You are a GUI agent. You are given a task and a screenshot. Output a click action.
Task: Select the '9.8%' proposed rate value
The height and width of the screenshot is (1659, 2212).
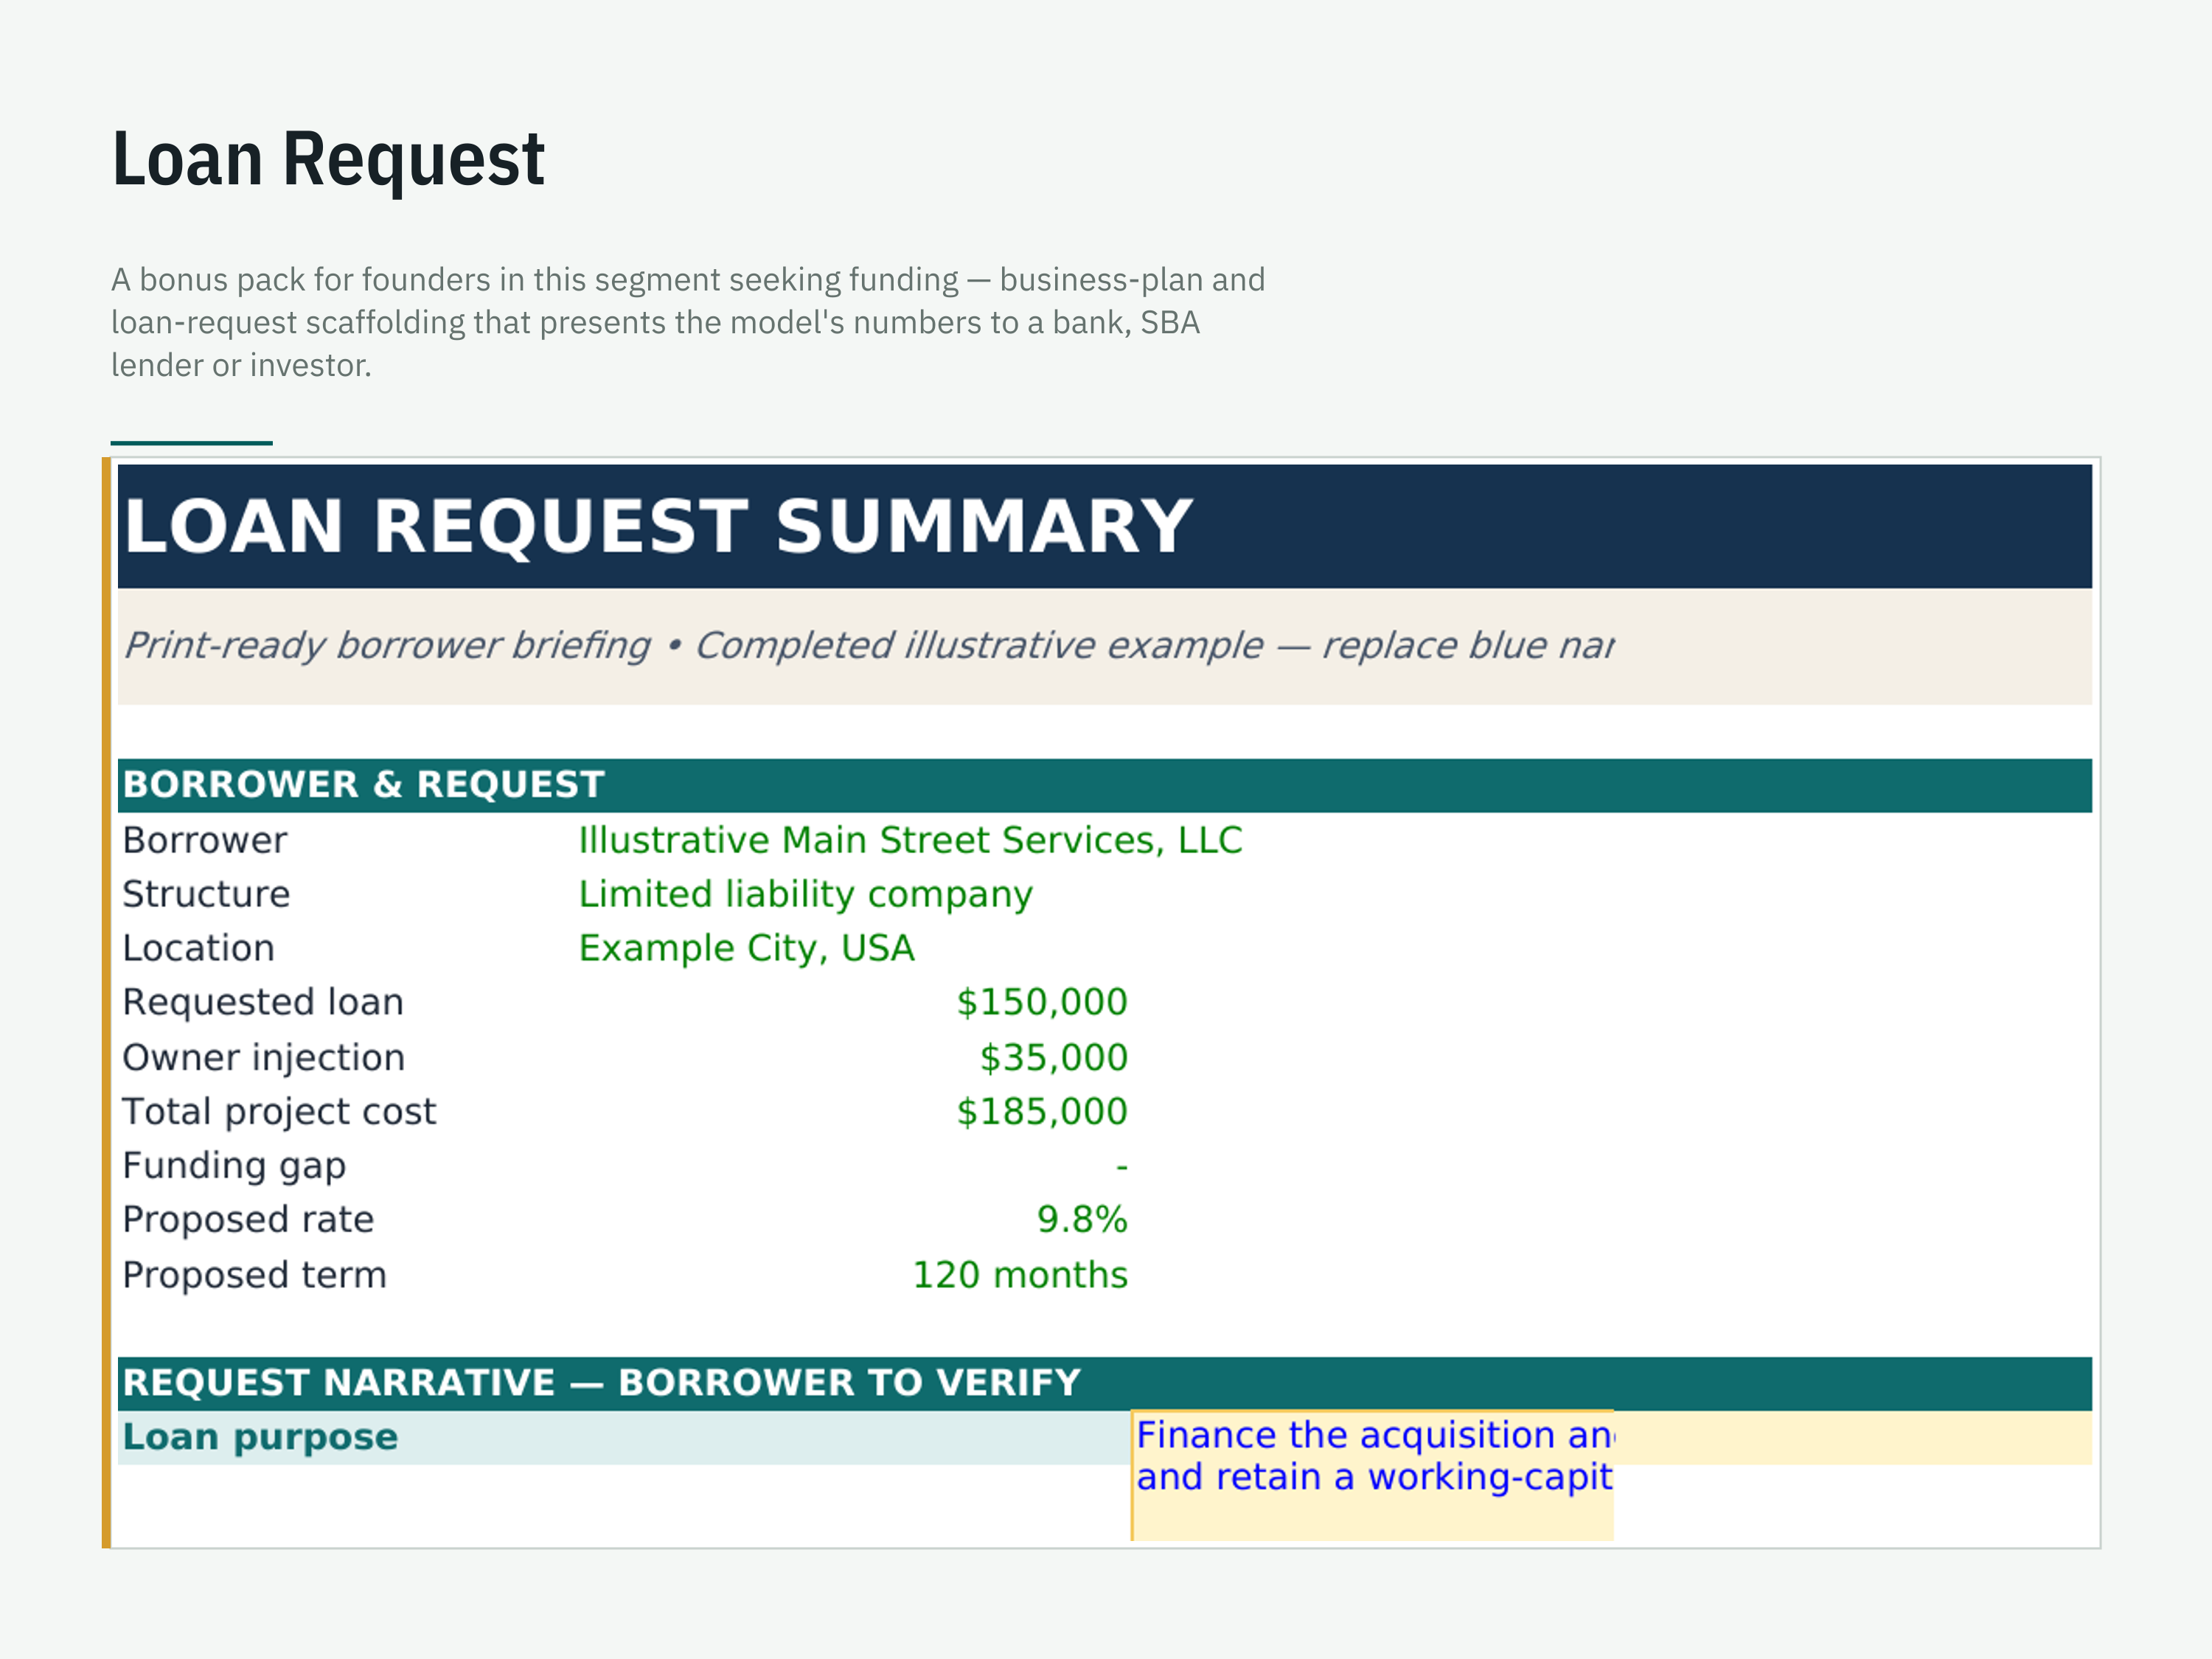tap(1082, 1220)
